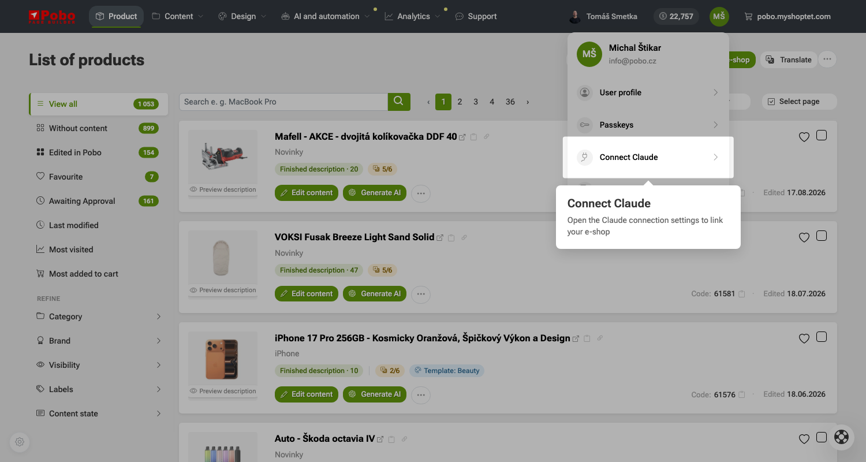
Task: Open the Design dropdown menu
Action: coord(242,16)
